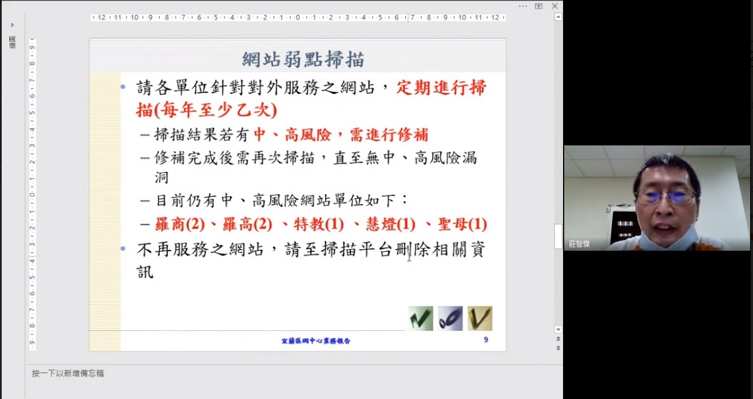Go to next slide double-arrow button
The image size is (753, 399).
pyautogui.click(x=558, y=348)
